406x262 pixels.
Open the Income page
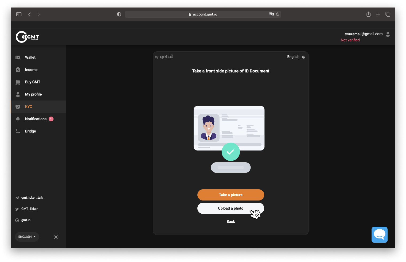click(x=38, y=70)
